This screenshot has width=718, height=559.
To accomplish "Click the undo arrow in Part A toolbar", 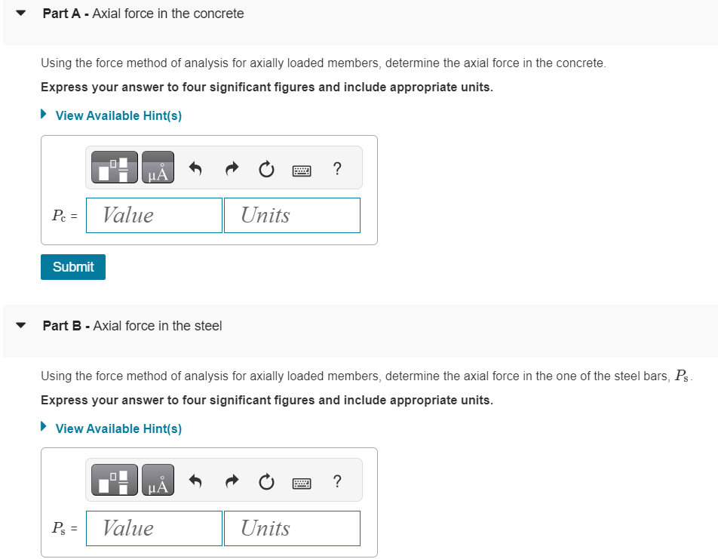I will click(195, 169).
